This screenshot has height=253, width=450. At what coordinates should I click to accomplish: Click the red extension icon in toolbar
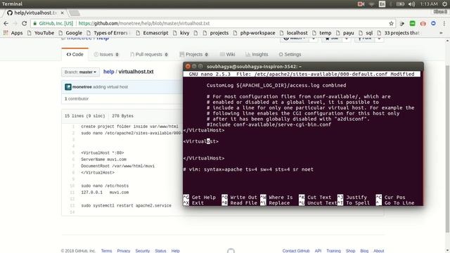(423, 23)
